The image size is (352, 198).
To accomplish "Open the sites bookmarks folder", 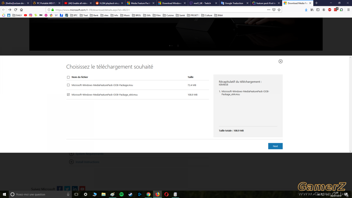I will (104, 15).
